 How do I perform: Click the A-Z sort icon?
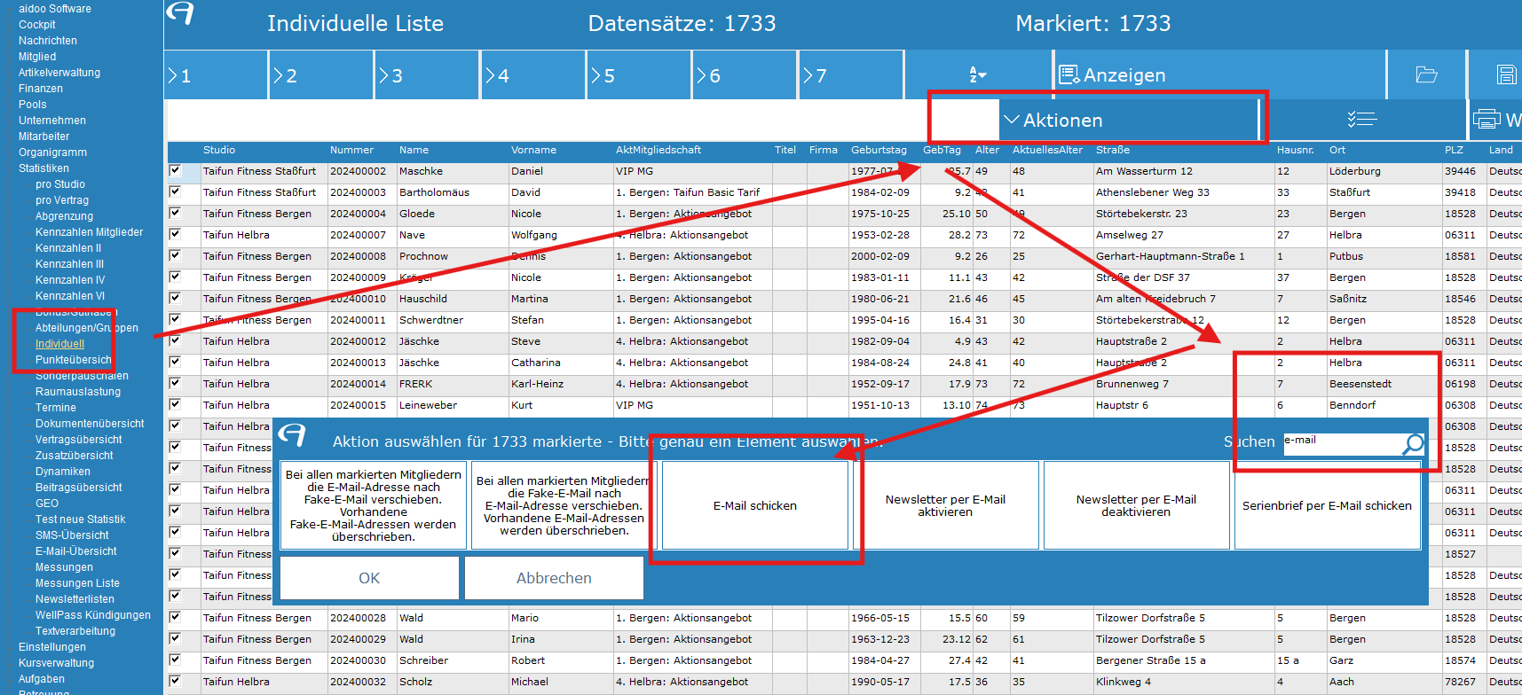pyautogui.click(x=978, y=75)
